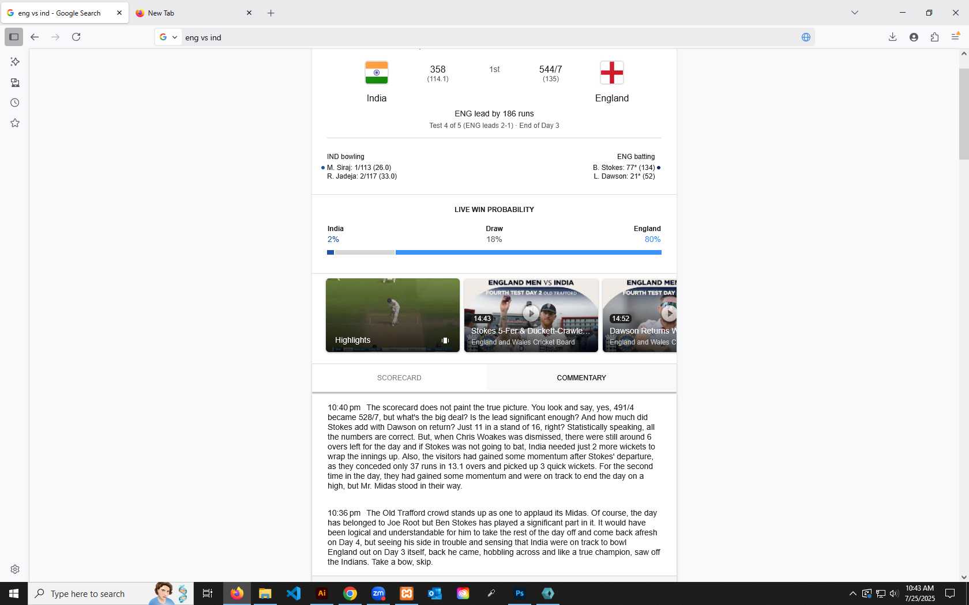Click England 80% probability value
This screenshot has height=605, width=969.
(x=652, y=240)
